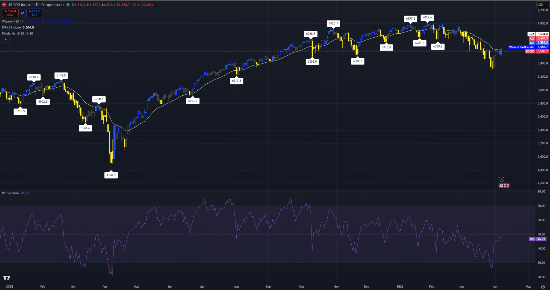Screen dimensions: 550x290
Task: Click the US 500 Index symbol logo
Action: (4, 5)
